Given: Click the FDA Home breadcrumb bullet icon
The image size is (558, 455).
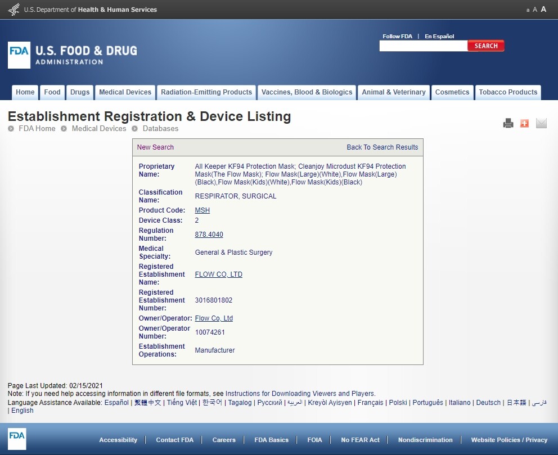Looking at the screenshot, I should click(x=11, y=128).
